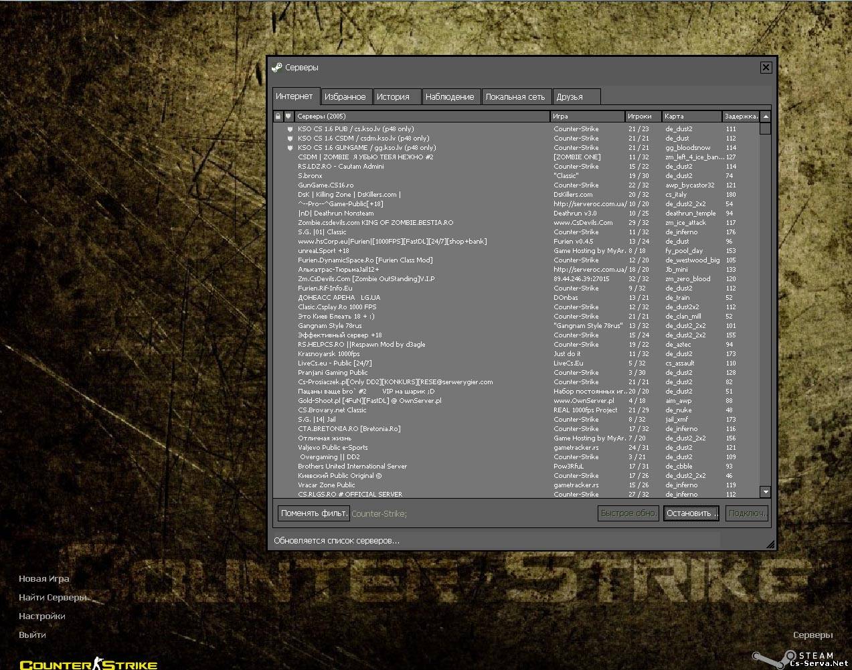
Task: Select S.G. |14| Jail server
Action: pos(516,420)
